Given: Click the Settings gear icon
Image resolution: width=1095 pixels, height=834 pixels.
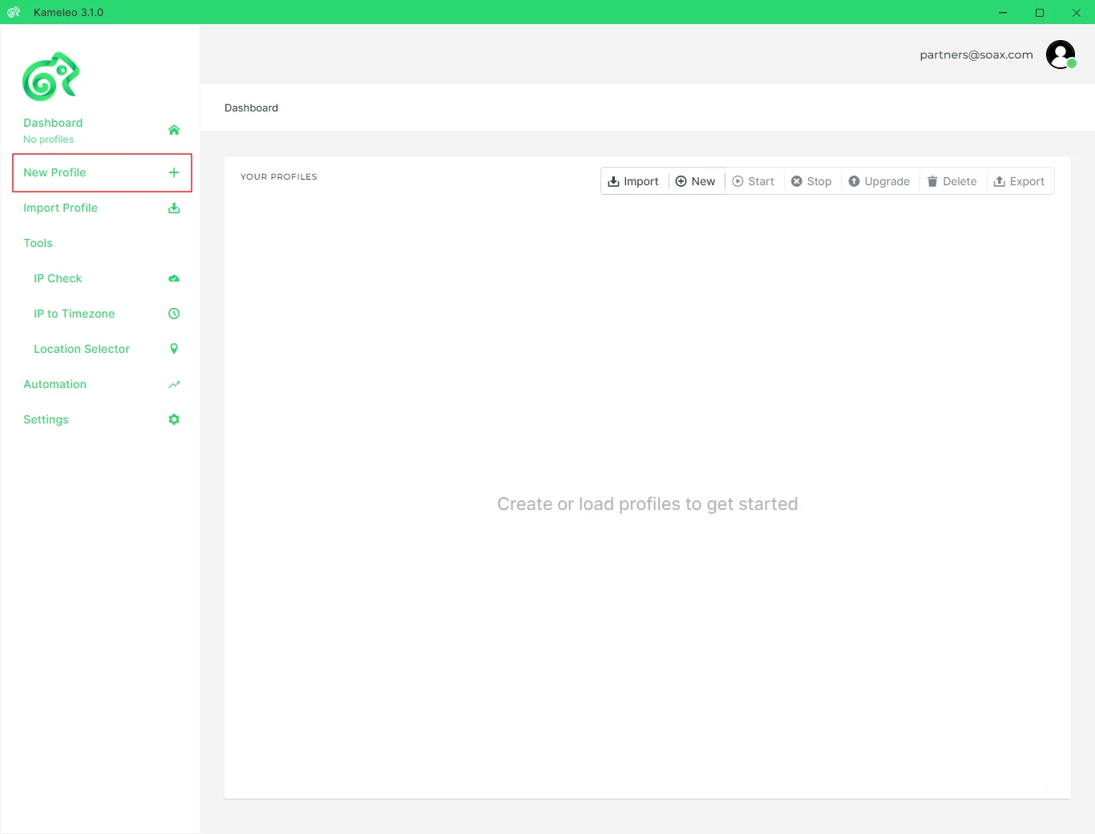Looking at the screenshot, I should [174, 419].
